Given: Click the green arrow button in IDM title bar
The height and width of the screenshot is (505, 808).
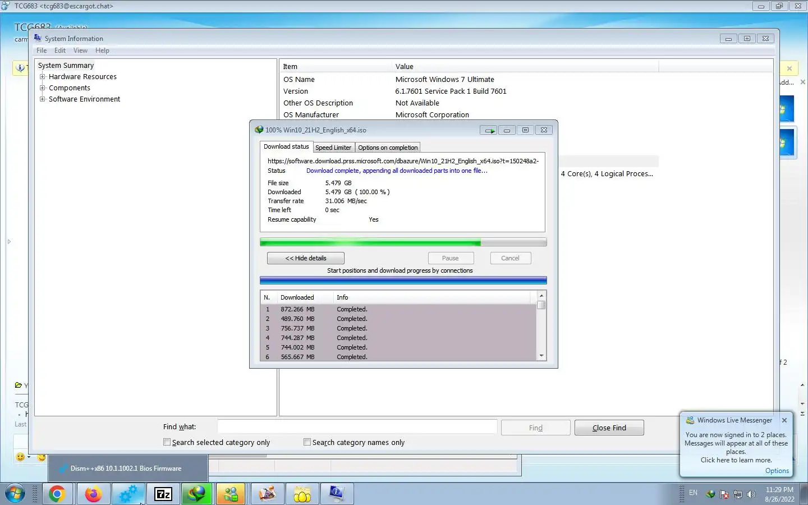Looking at the screenshot, I should coord(488,130).
